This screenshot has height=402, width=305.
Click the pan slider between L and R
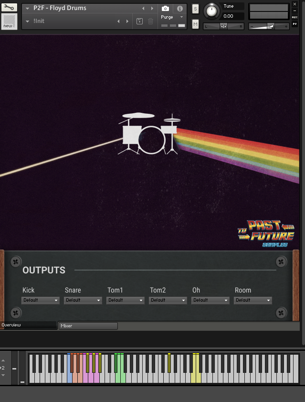[223, 26]
